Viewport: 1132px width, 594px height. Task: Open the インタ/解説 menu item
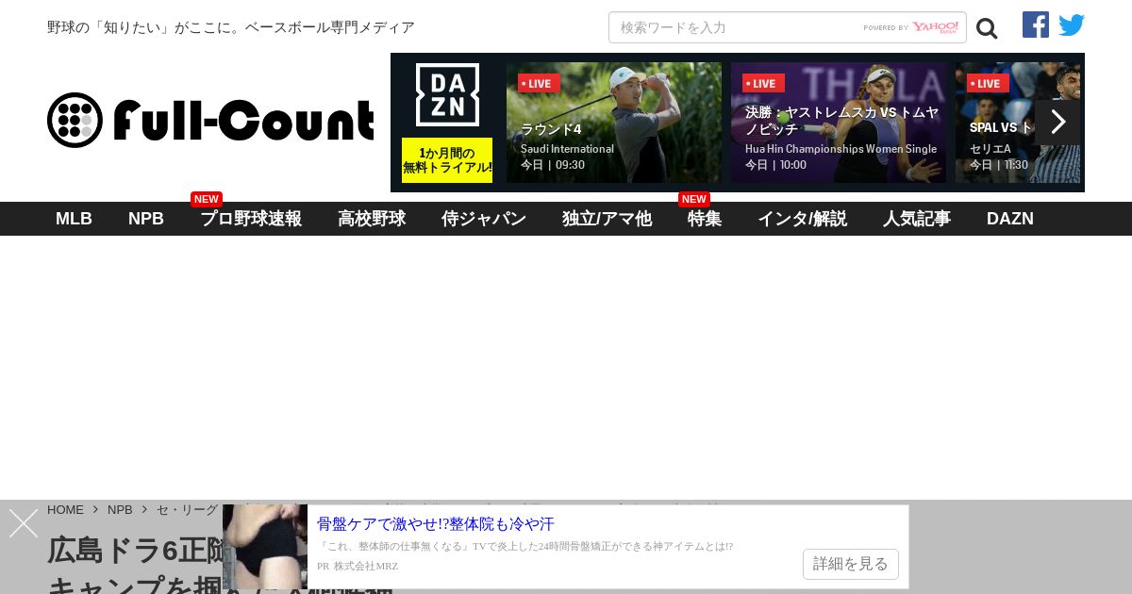coord(802,219)
